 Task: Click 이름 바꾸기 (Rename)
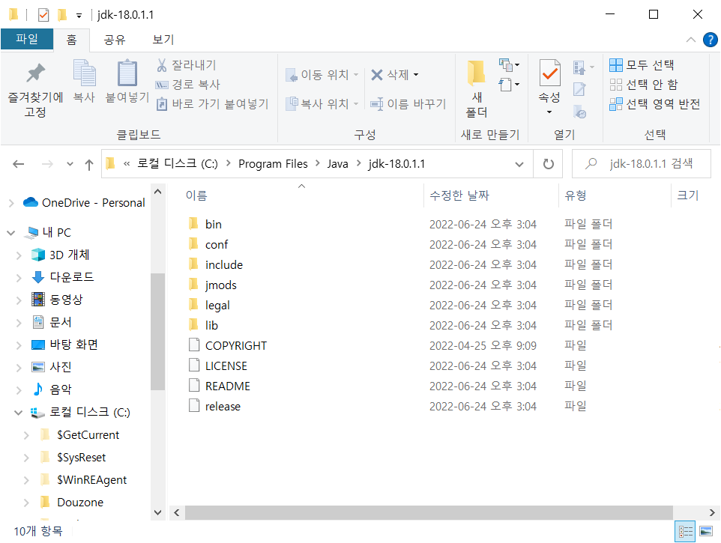(x=408, y=104)
